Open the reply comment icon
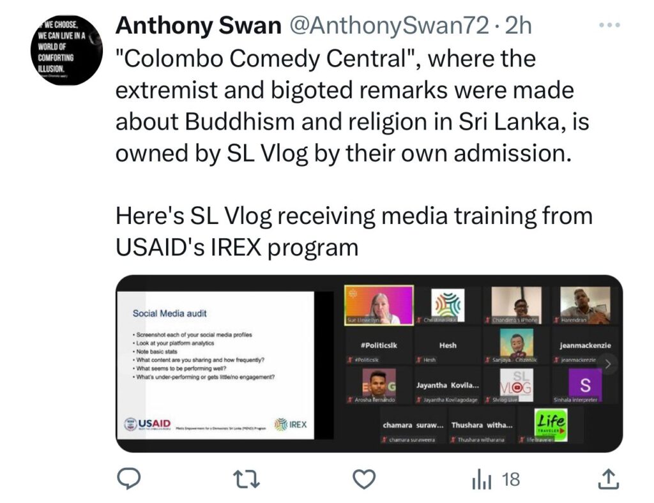The image size is (654, 503). pyautogui.click(x=128, y=479)
